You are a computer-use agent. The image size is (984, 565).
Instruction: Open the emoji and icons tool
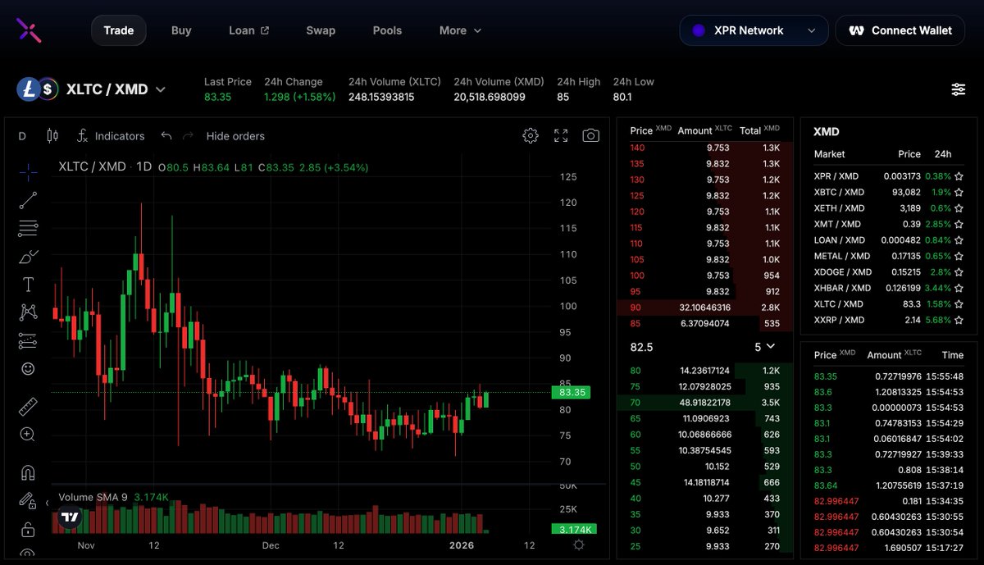point(28,369)
